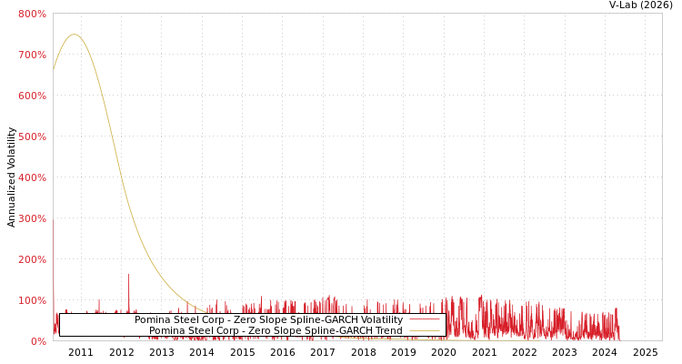
Task: Click the 200% y-axis label
Action: tap(32, 259)
